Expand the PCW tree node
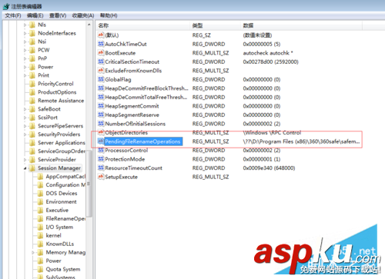 [25, 50]
